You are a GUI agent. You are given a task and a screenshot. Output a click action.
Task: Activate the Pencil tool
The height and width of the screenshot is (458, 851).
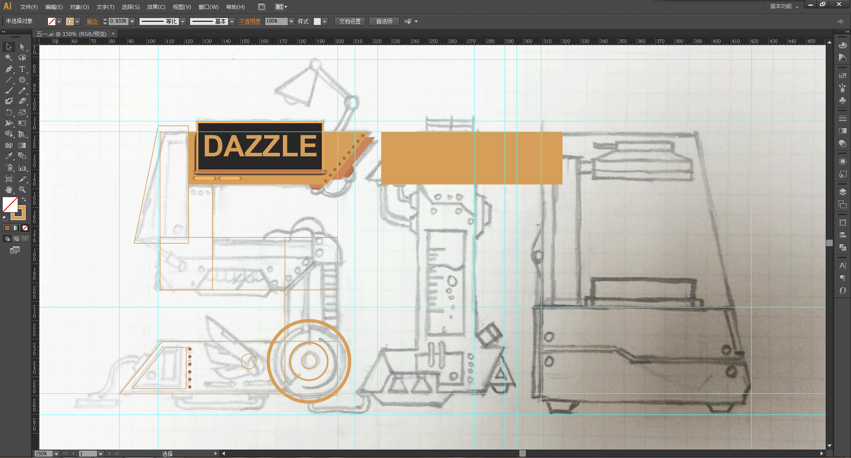pos(22,91)
